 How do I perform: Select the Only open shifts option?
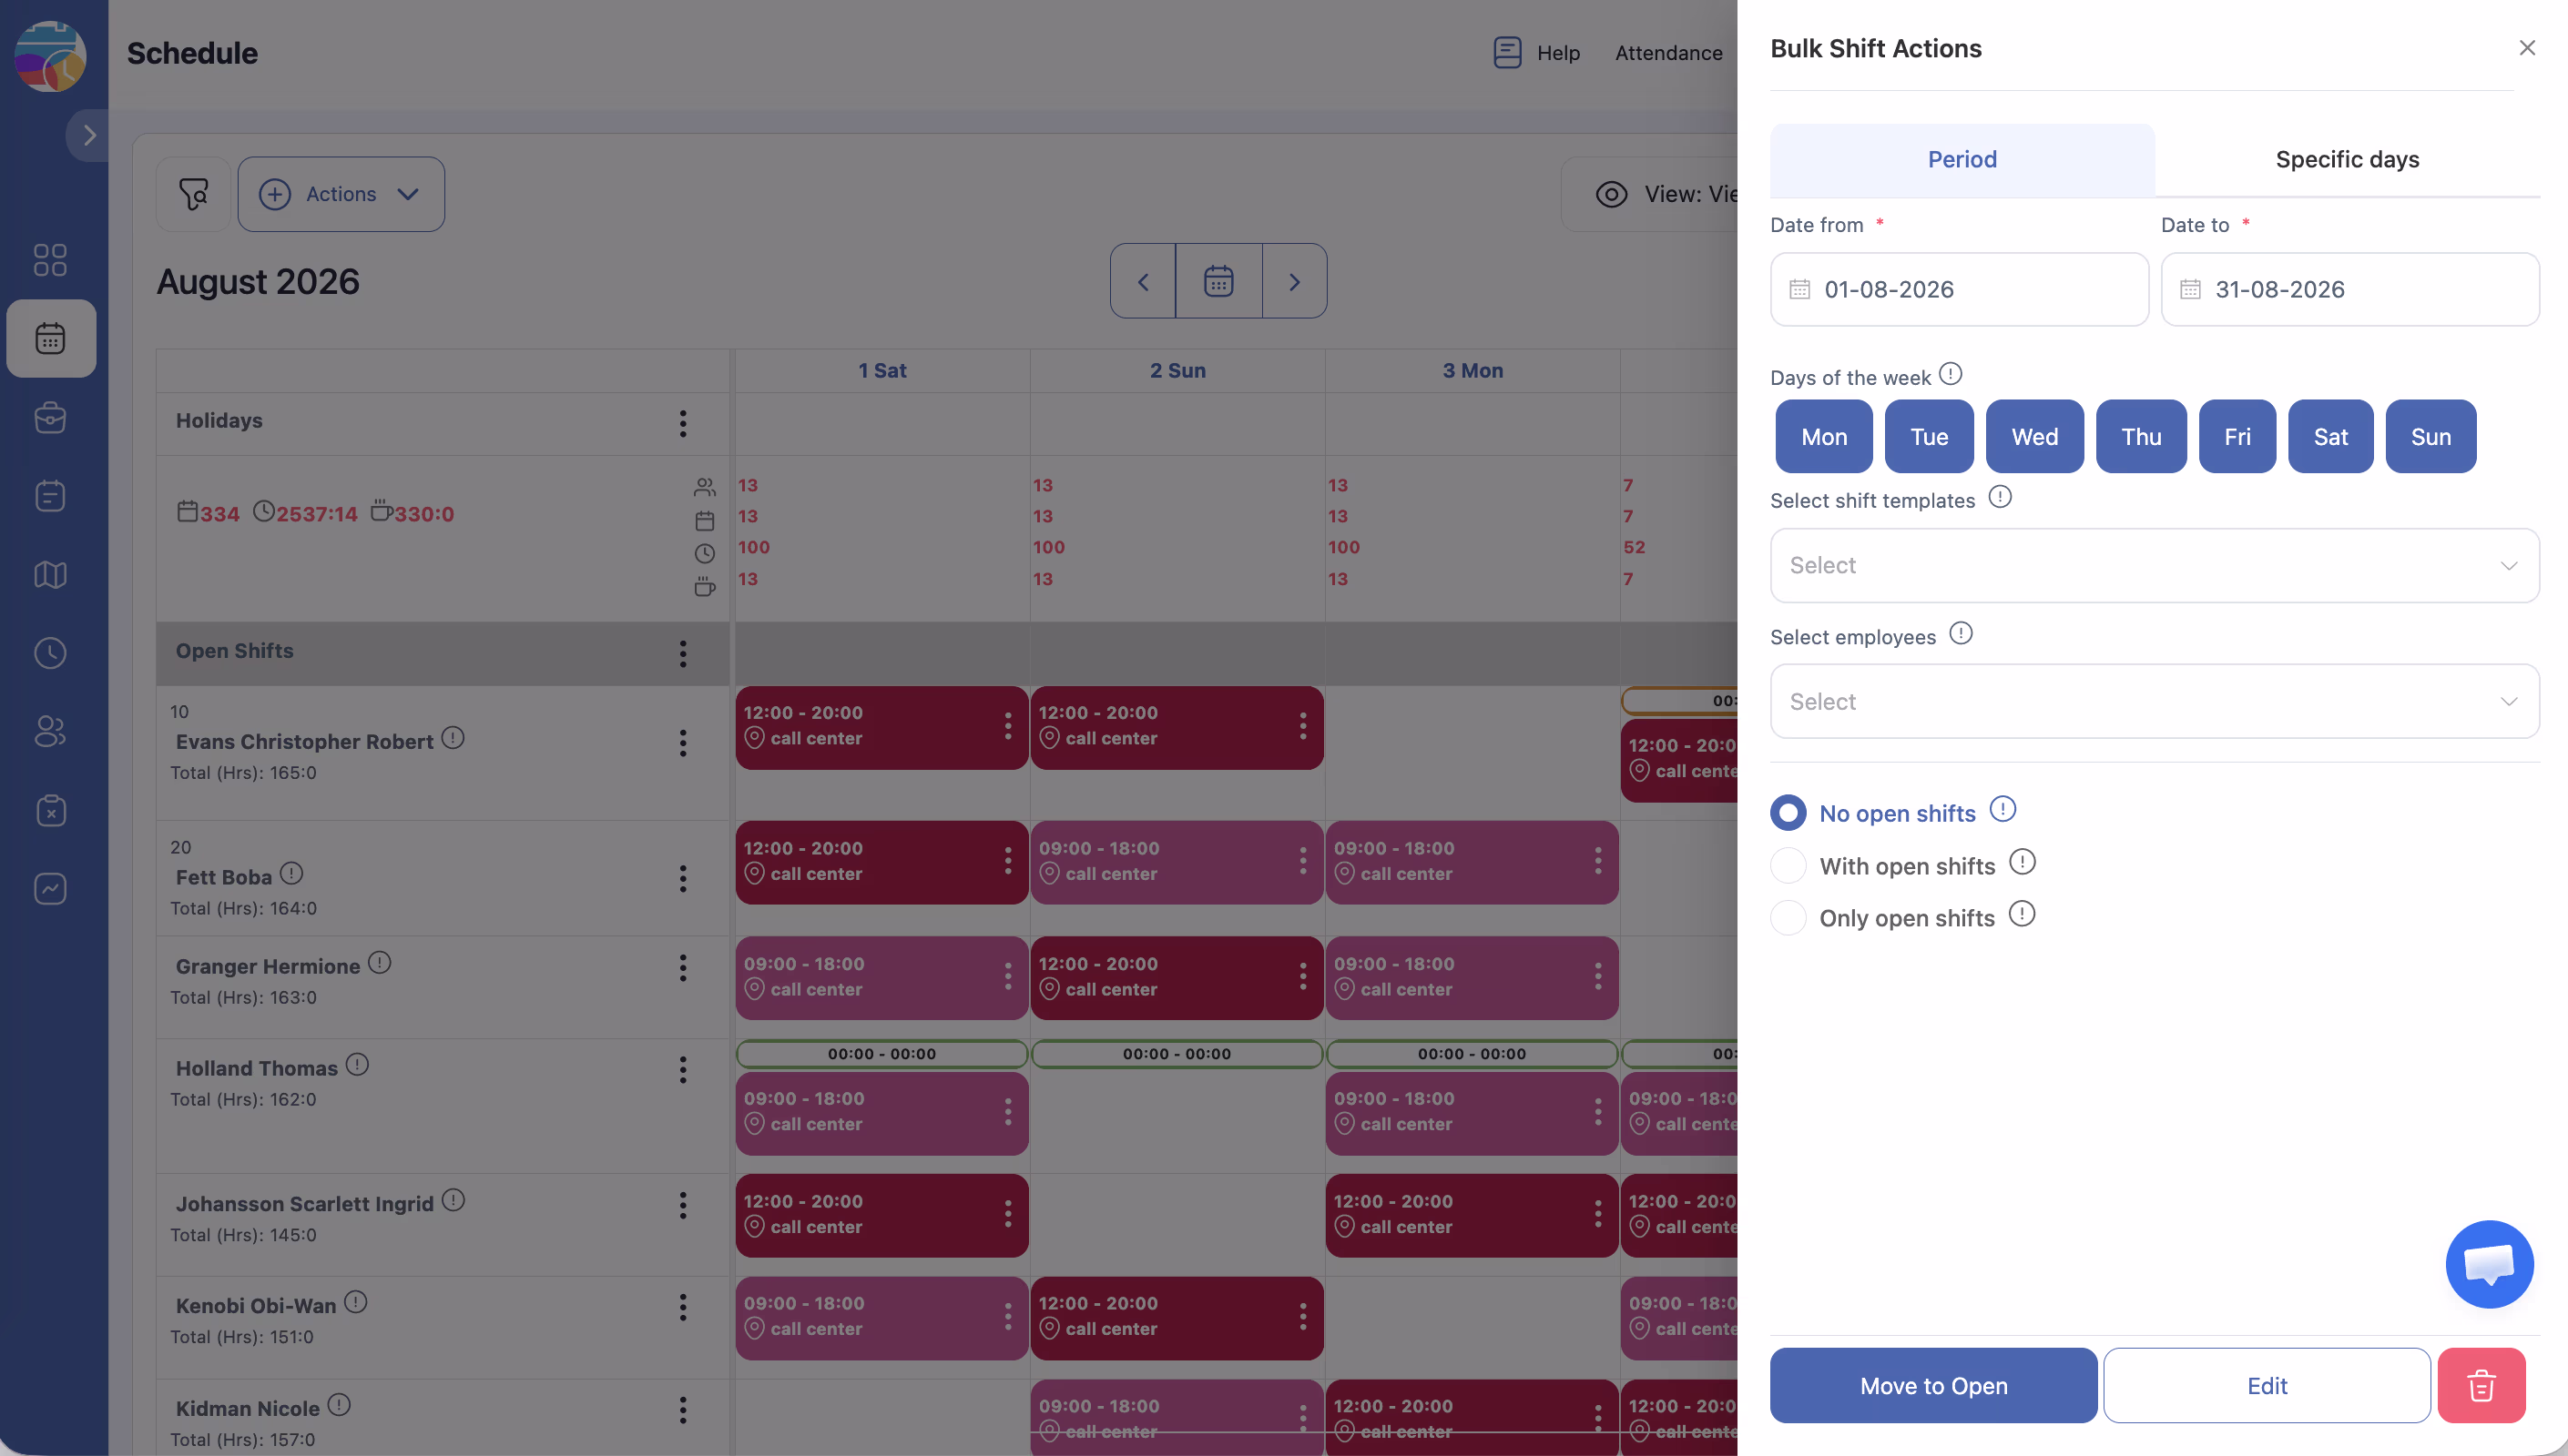[x=1788, y=917]
